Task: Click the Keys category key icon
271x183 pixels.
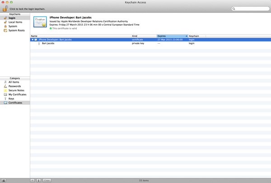Action: point(5,98)
